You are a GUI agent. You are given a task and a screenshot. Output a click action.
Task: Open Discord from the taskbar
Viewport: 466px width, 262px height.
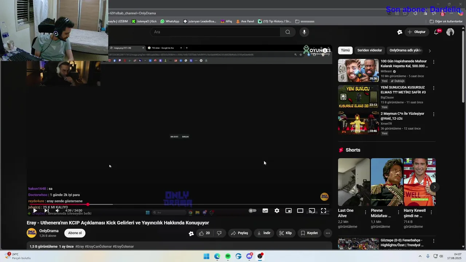(249, 256)
